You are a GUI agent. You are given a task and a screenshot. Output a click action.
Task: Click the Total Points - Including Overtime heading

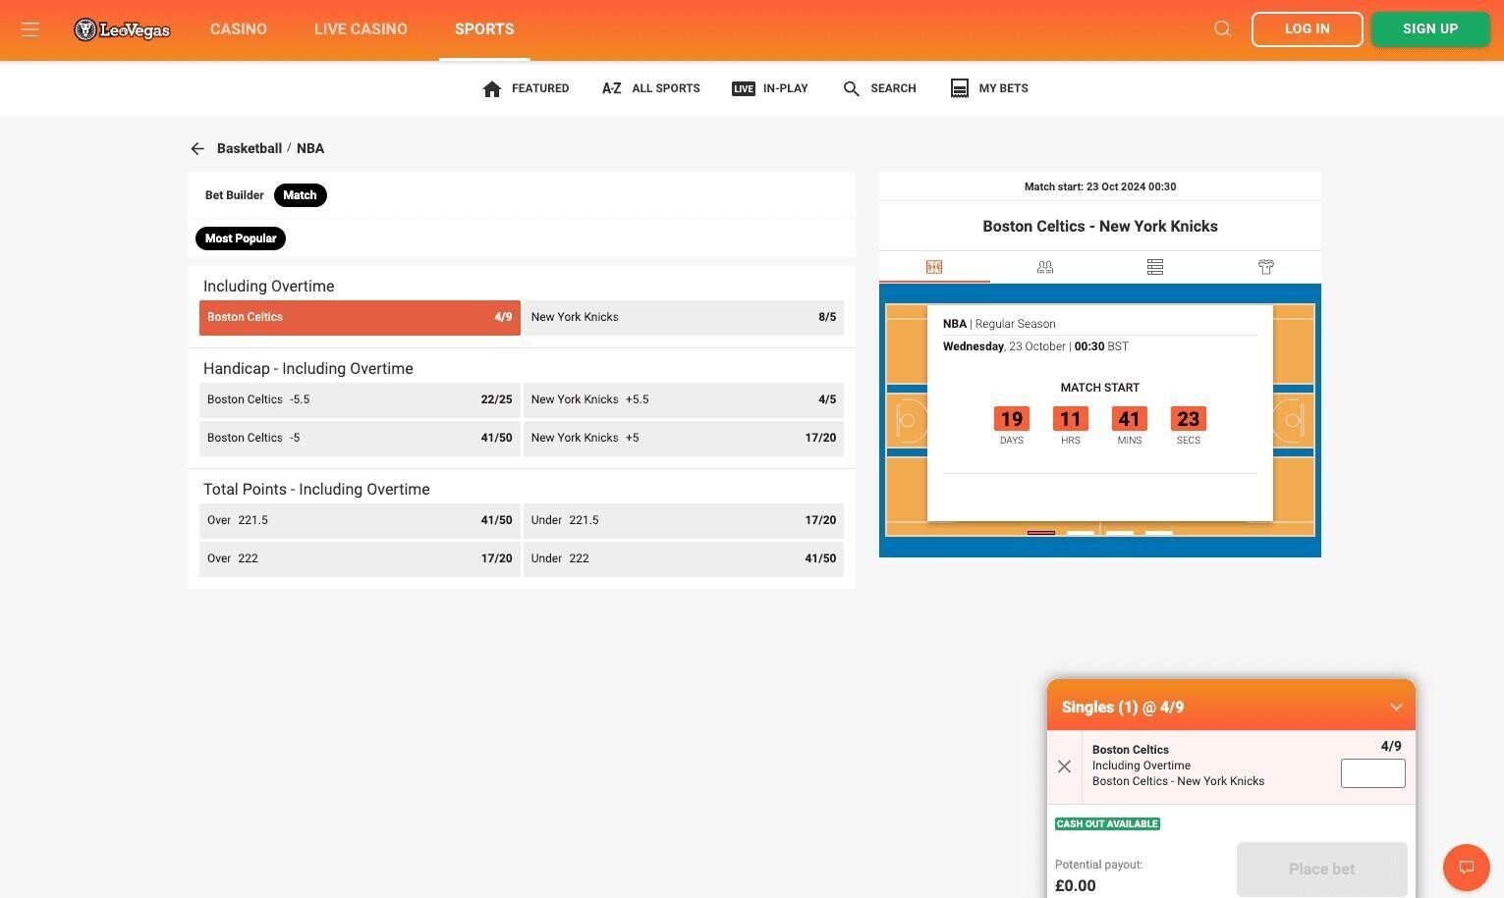pyautogui.click(x=316, y=490)
